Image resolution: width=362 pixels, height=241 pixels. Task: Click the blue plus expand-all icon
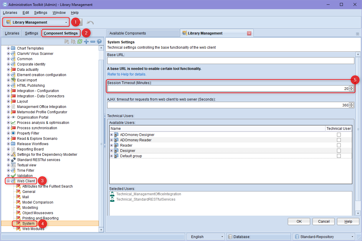pos(86,42)
